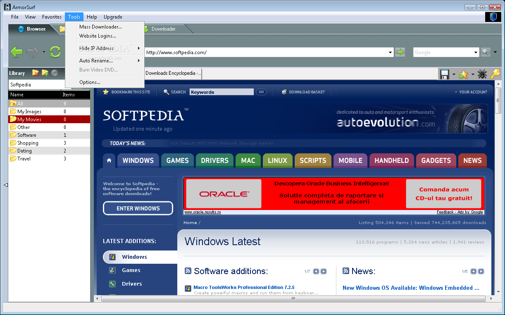Screen dimensions: 505x315
Task: Expand the Hide IP Address submenu
Action: click(139, 48)
